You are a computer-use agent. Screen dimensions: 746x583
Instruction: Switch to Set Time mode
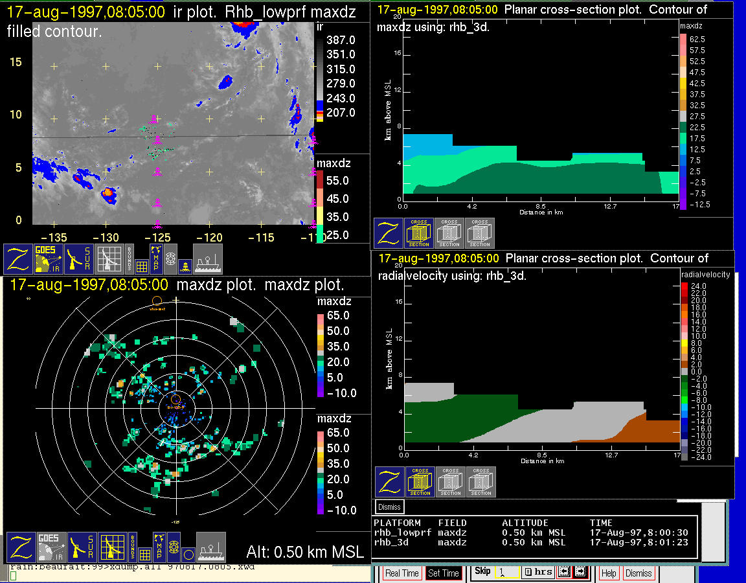pos(444,573)
